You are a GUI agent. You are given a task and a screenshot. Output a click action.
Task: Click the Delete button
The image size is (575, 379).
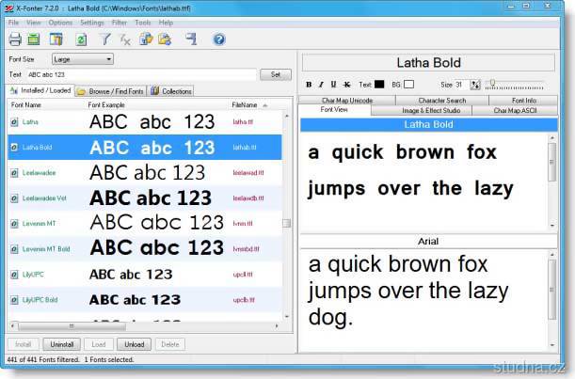(x=169, y=344)
